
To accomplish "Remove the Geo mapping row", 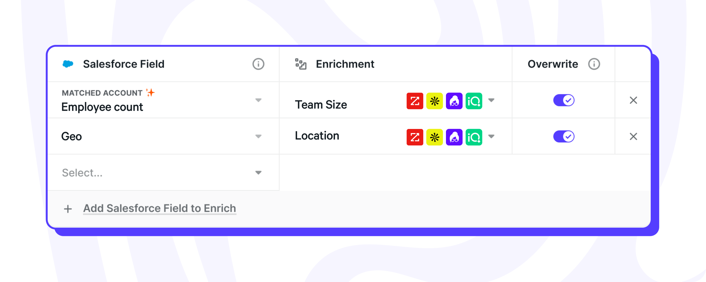I will (x=633, y=136).
